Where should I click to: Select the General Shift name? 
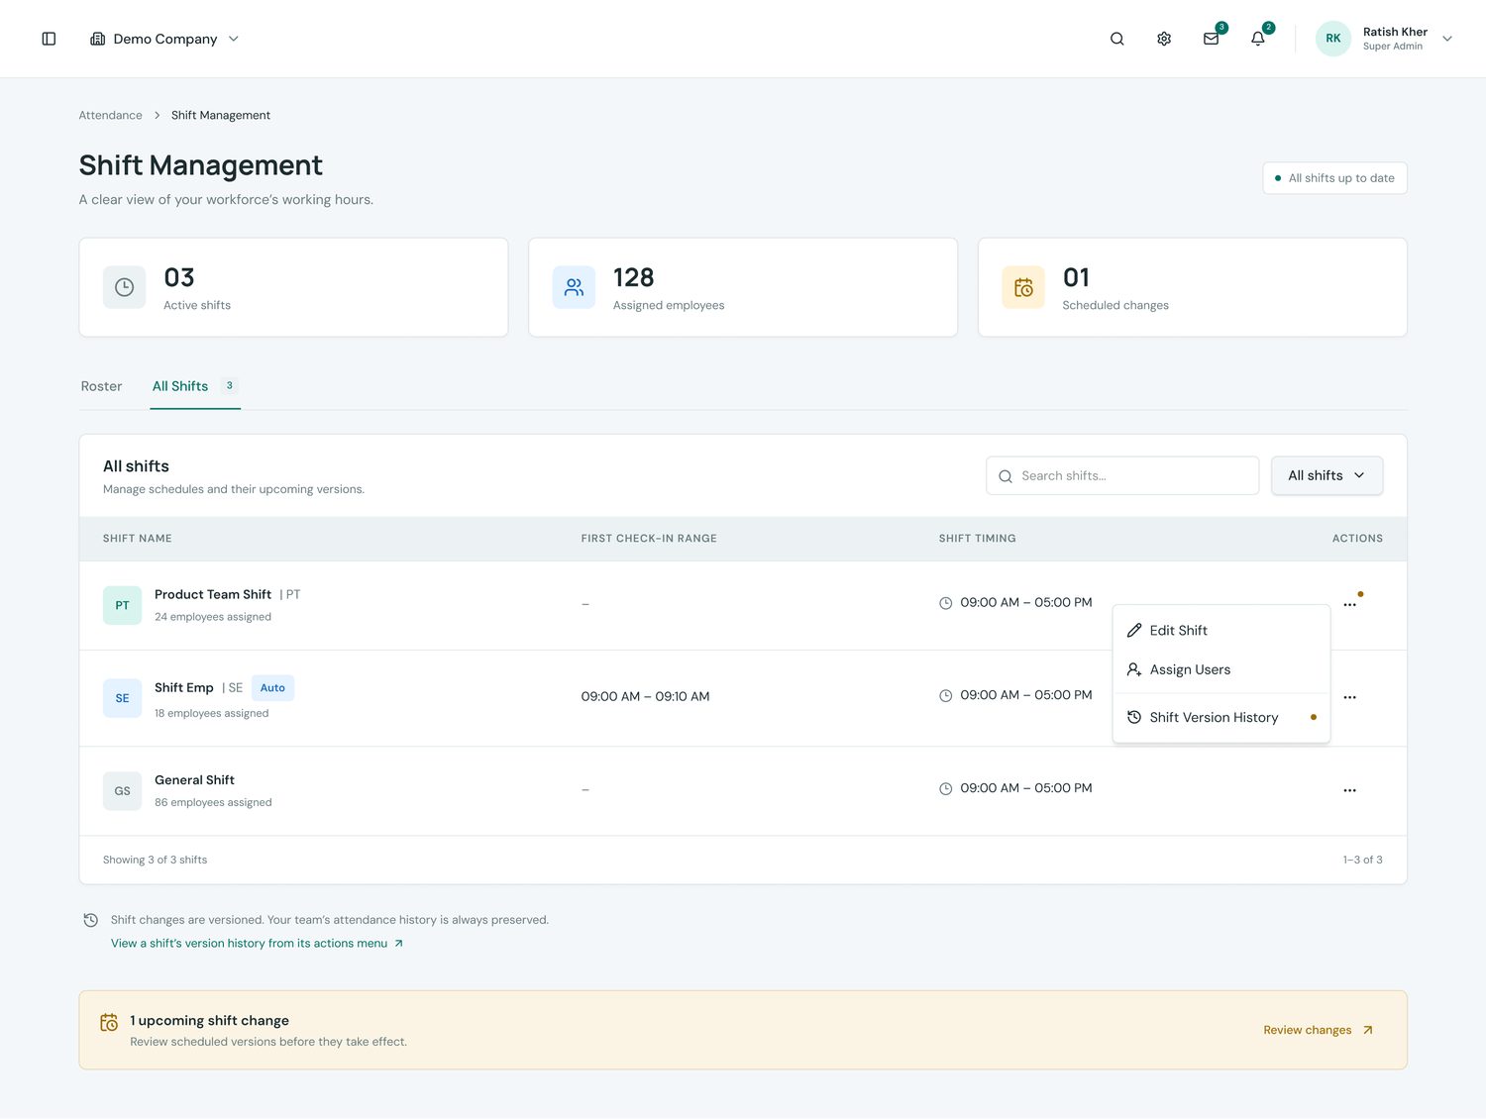(x=194, y=780)
